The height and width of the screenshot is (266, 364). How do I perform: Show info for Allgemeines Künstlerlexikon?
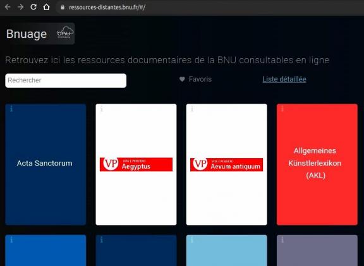coord(282,109)
